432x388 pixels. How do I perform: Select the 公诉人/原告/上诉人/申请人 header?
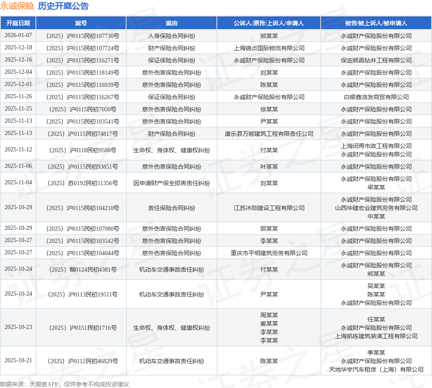[x=269, y=23]
